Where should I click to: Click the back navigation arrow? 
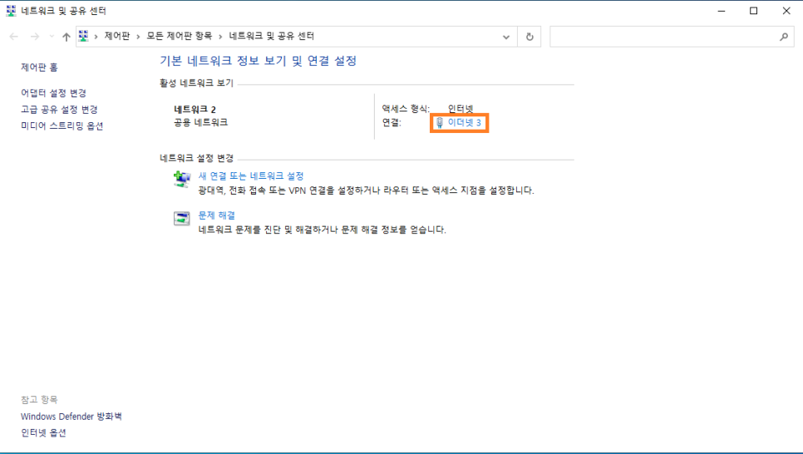pyautogui.click(x=14, y=37)
